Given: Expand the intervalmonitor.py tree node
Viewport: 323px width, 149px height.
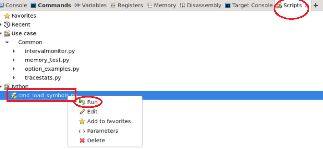Looking at the screenshot, I should tap(14, 51).
